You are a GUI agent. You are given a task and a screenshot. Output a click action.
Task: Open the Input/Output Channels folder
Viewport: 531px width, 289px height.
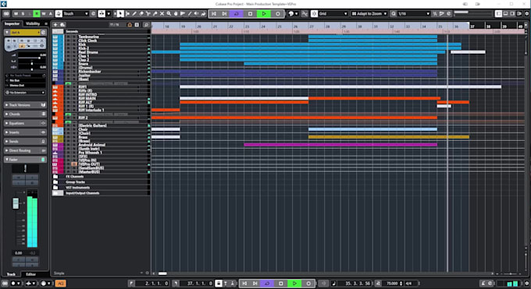click(101, 193)
